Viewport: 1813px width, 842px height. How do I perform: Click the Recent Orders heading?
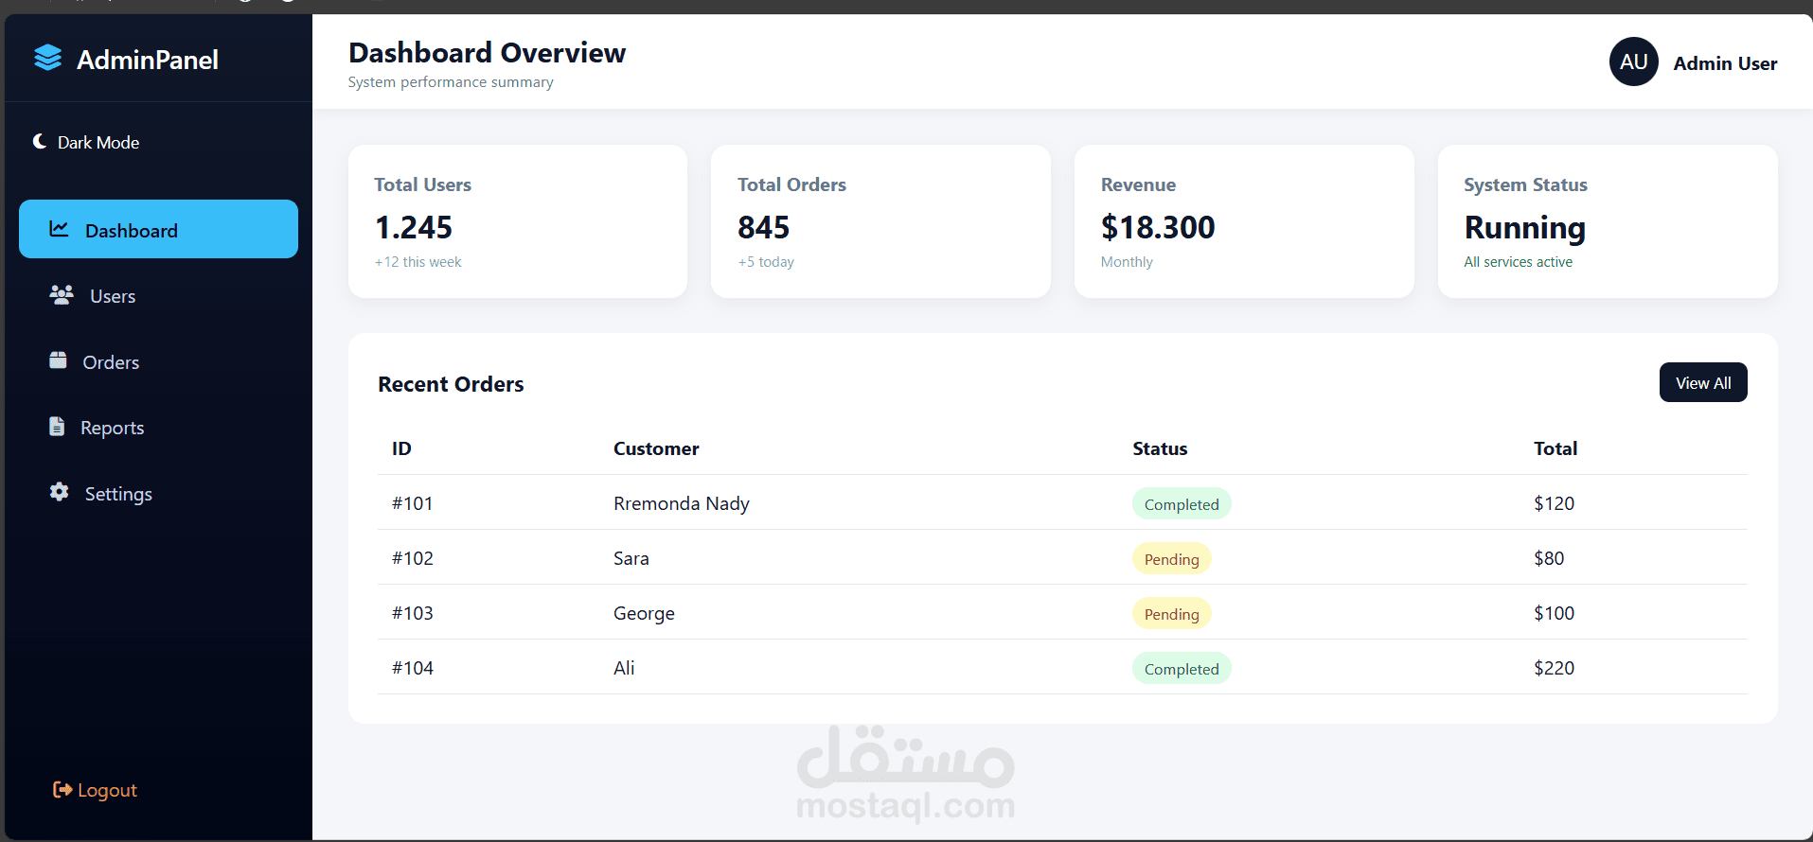[451, 384]
